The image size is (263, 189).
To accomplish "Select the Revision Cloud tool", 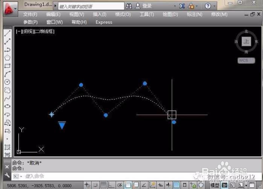I will click(8, 90).
